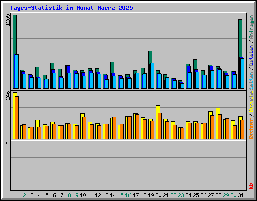Click the light blue Seiten bar for day 19
257x201 pixels.
coord(152,76)
